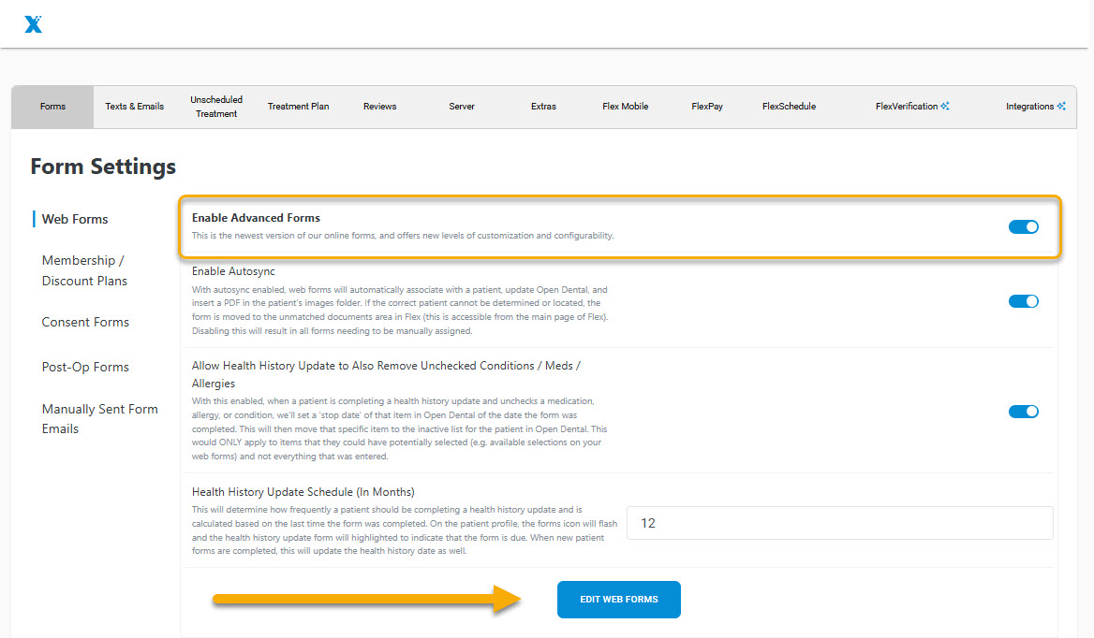
Task: Switch to the Unscheduled Treatment tab
Action: (x=216, y=107)
